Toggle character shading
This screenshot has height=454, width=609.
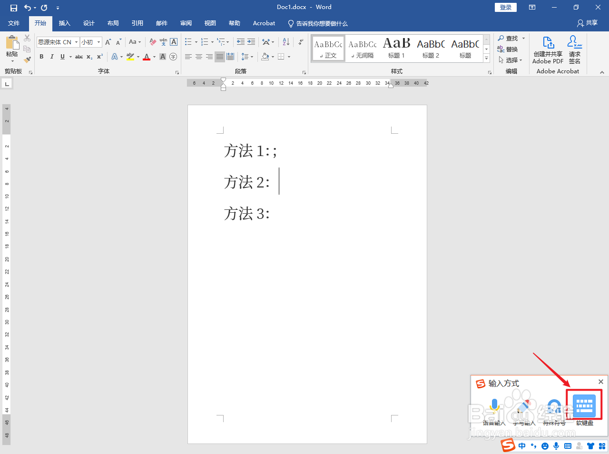tap(163, 57)
